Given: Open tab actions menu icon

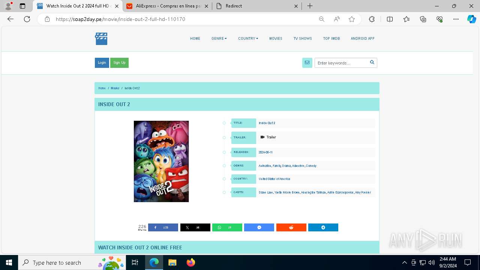Looking at the screenshot, I should pos(22,6).
